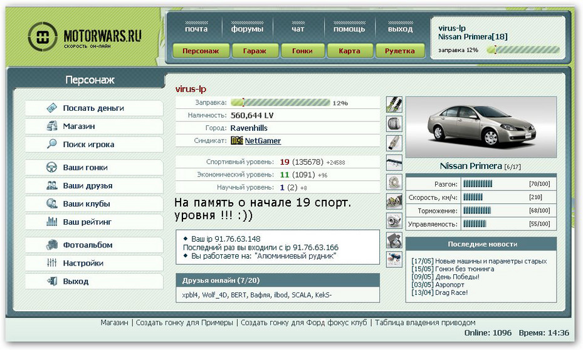Switch to the Гонки tab button
Viewport: 583px width, 350px height.
coord(302,51)
